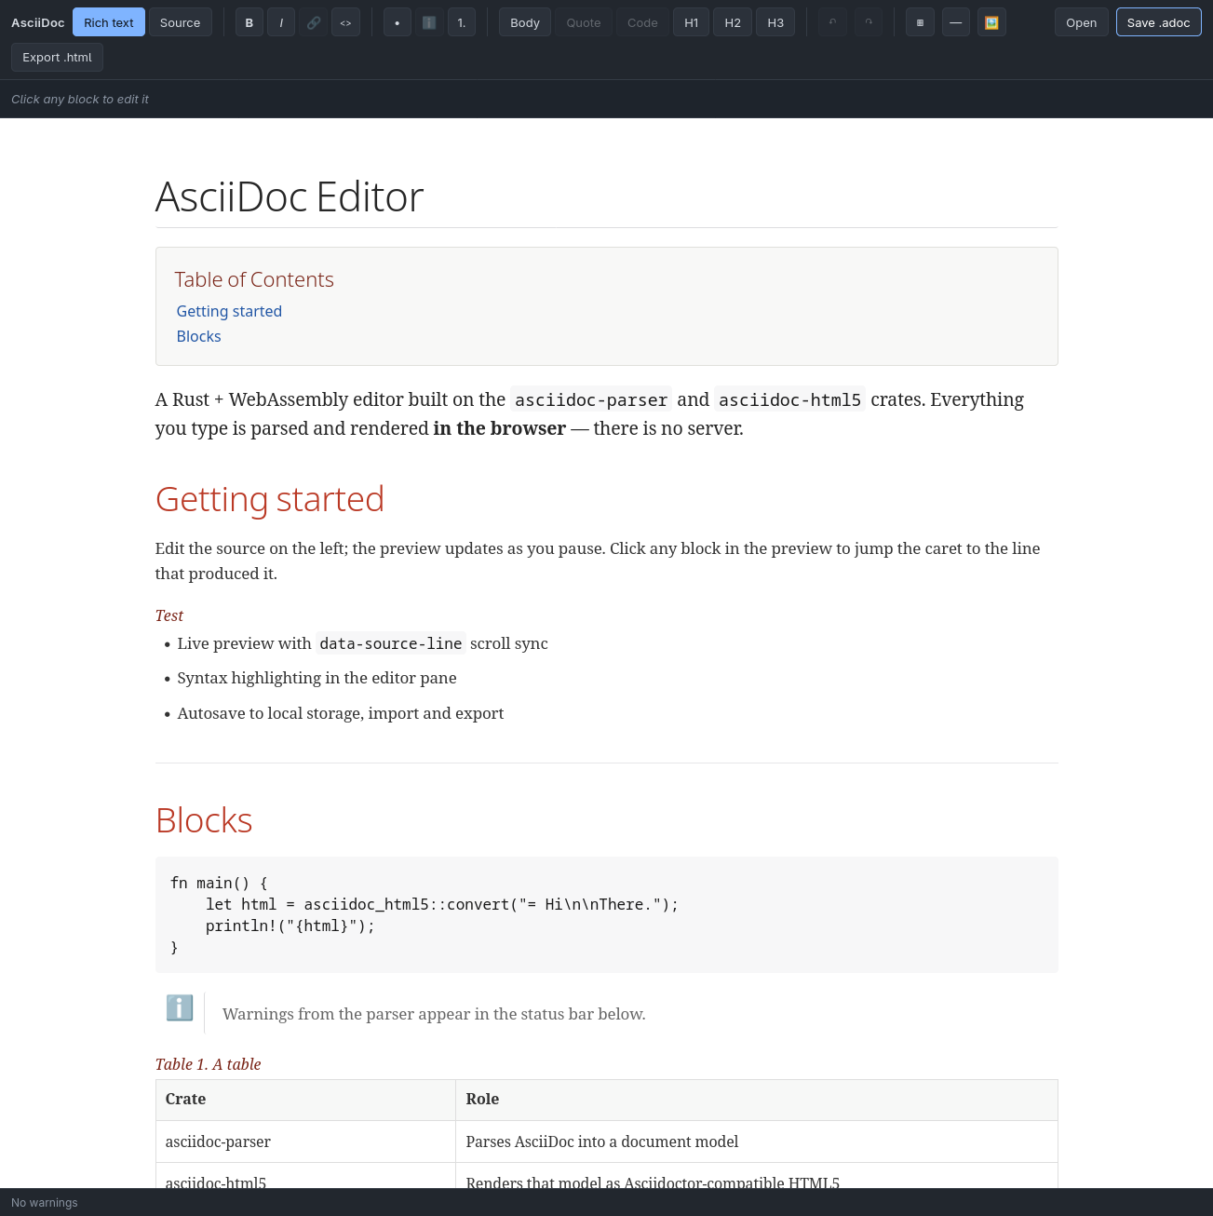Edit the 'Live preview with data-source-line' bullet
1213x1216 pixels.
point(363,643)
